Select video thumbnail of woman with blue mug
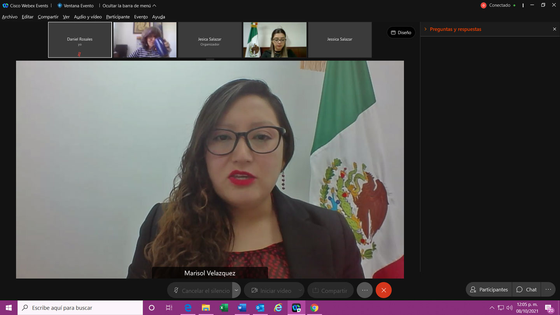 coord(145,40)
